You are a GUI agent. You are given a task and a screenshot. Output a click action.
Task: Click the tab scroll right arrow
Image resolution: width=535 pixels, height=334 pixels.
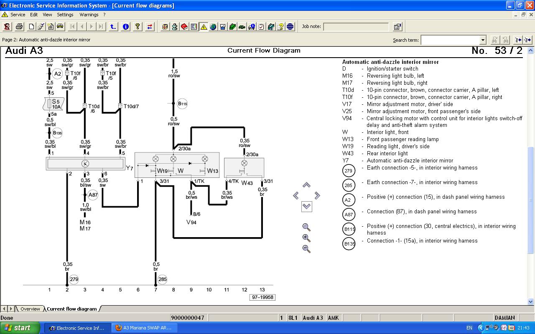click(11, 309)
